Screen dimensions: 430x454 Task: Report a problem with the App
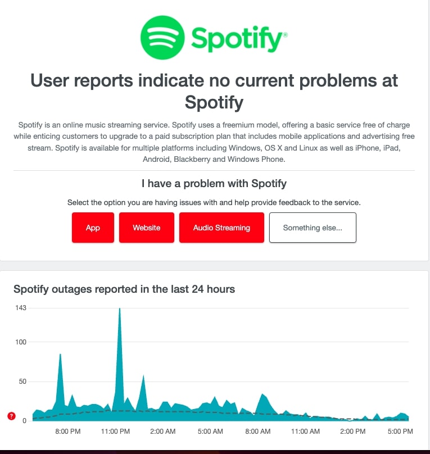tap(92, 228)
